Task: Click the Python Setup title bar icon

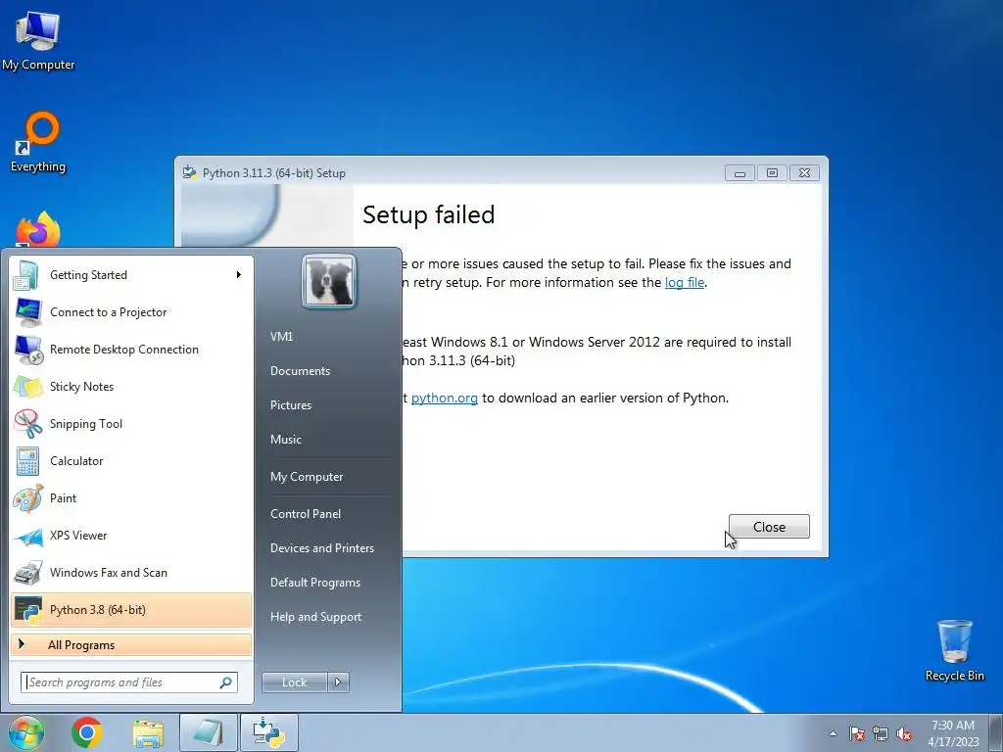Action: [189, 172]
